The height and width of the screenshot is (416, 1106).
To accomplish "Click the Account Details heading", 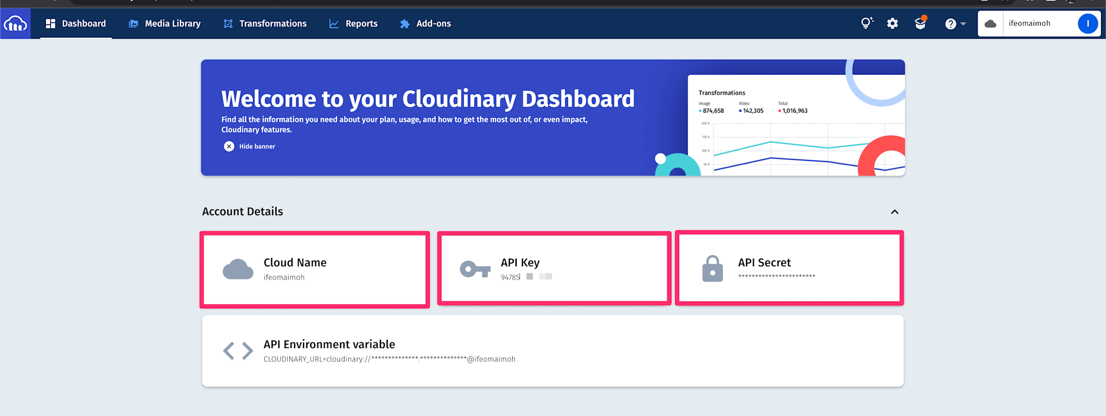I will click(243, 212).
